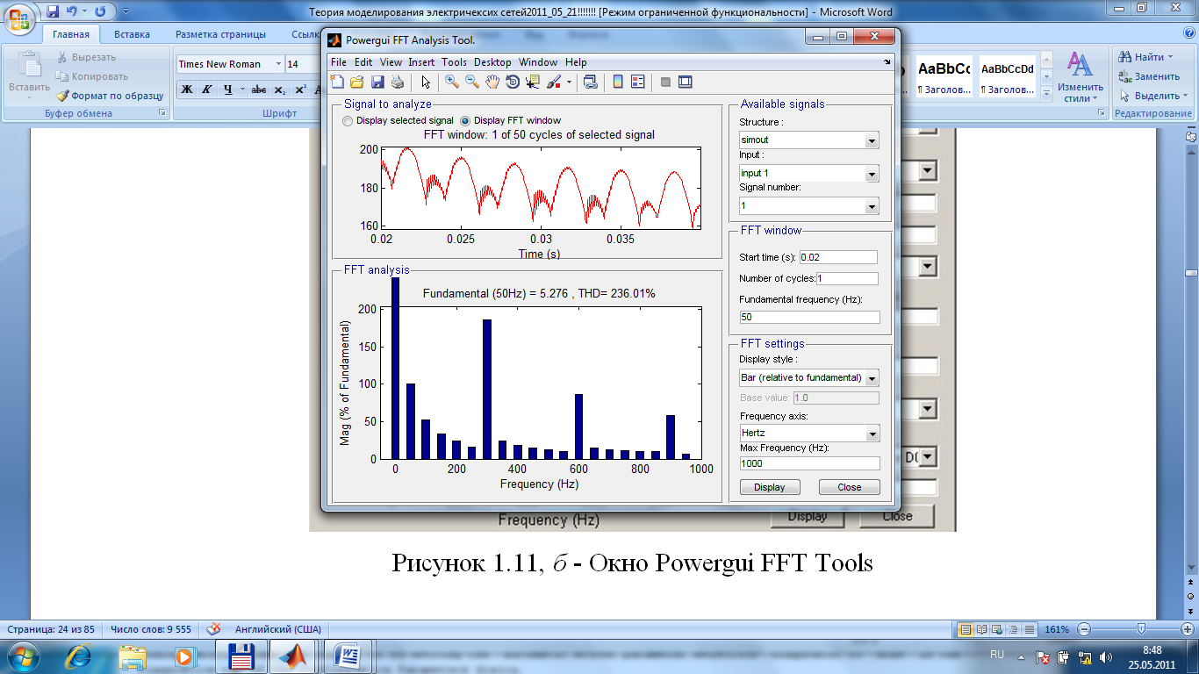
Task: Print figure from the Powergui toolbar
Action: pyautogui.click(x=398, y=82)
